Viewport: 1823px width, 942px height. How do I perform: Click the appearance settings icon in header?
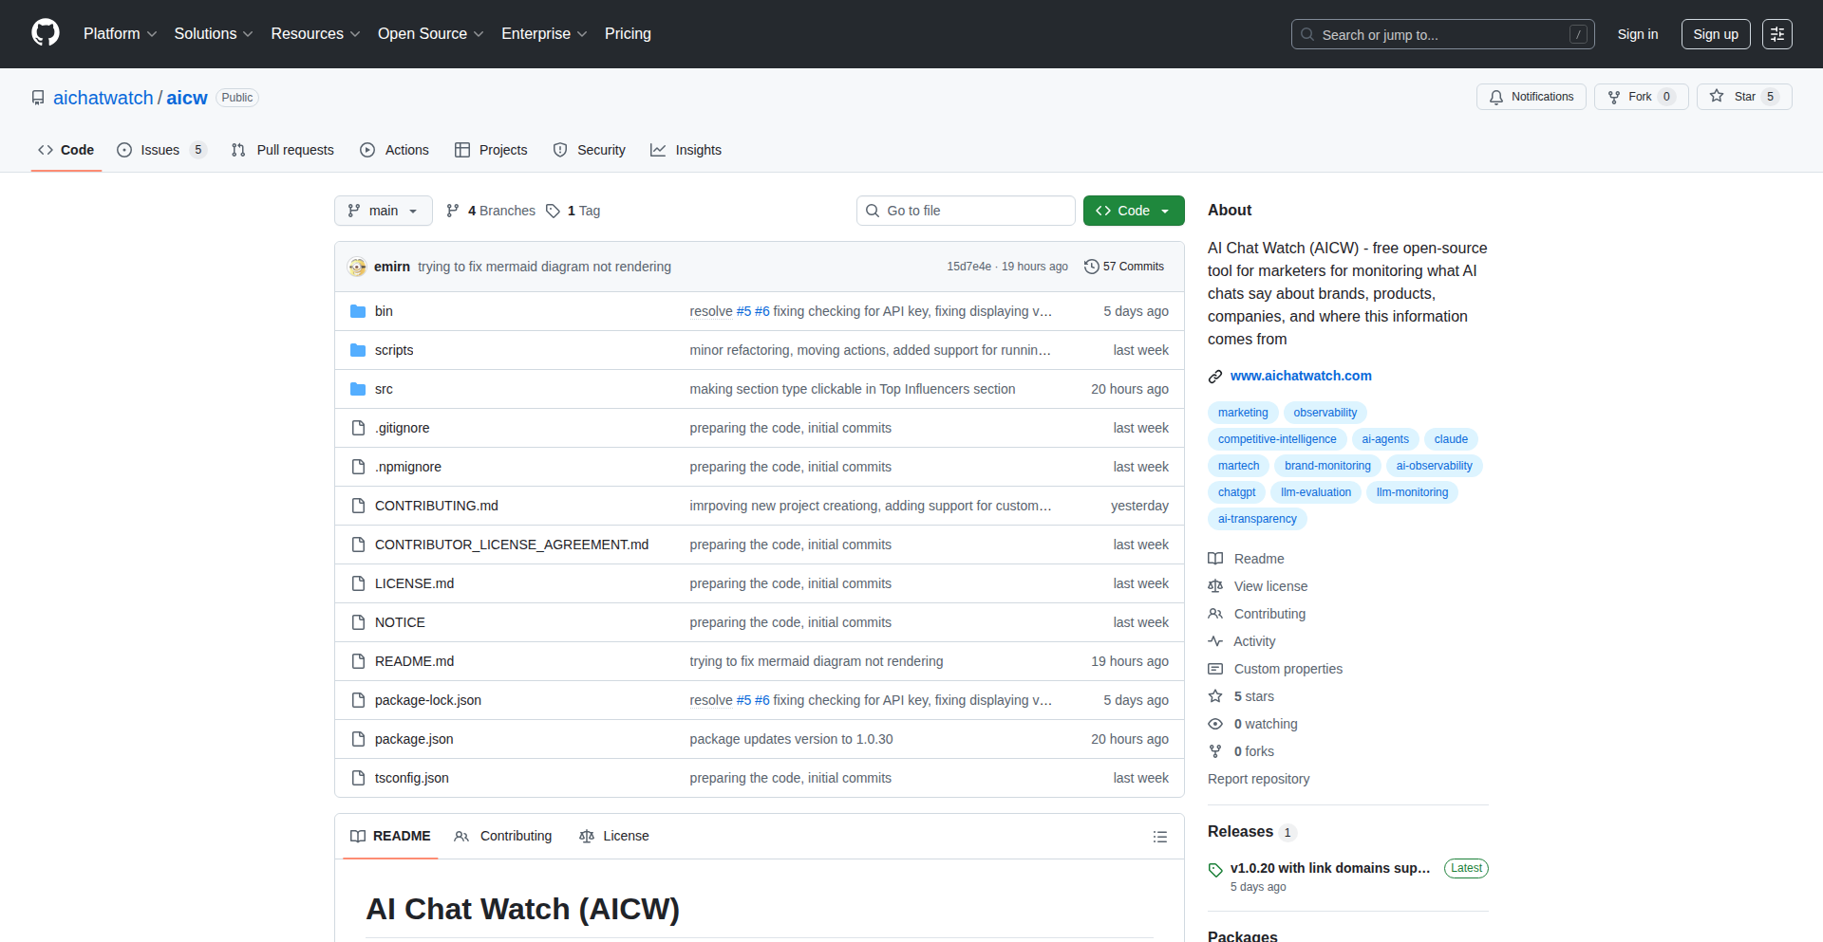1776,34
